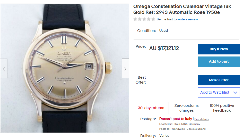The width and height of the screenshot is (244, 138).
Task: Expand the watchlist dropdown arrow
Action: coord(235,93)
